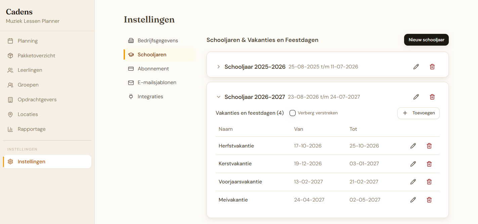Enable Verberg verstreken
This screenshot has height=224, width=478.
(292, 113)
